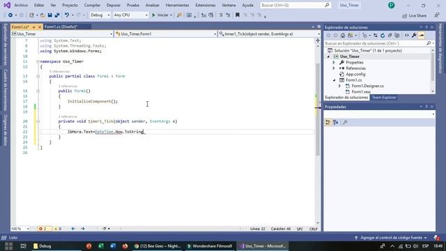Toggle a bookmark with the bookmark icon
This screenshot has height=251, width=446.
[x=237, y=15]
